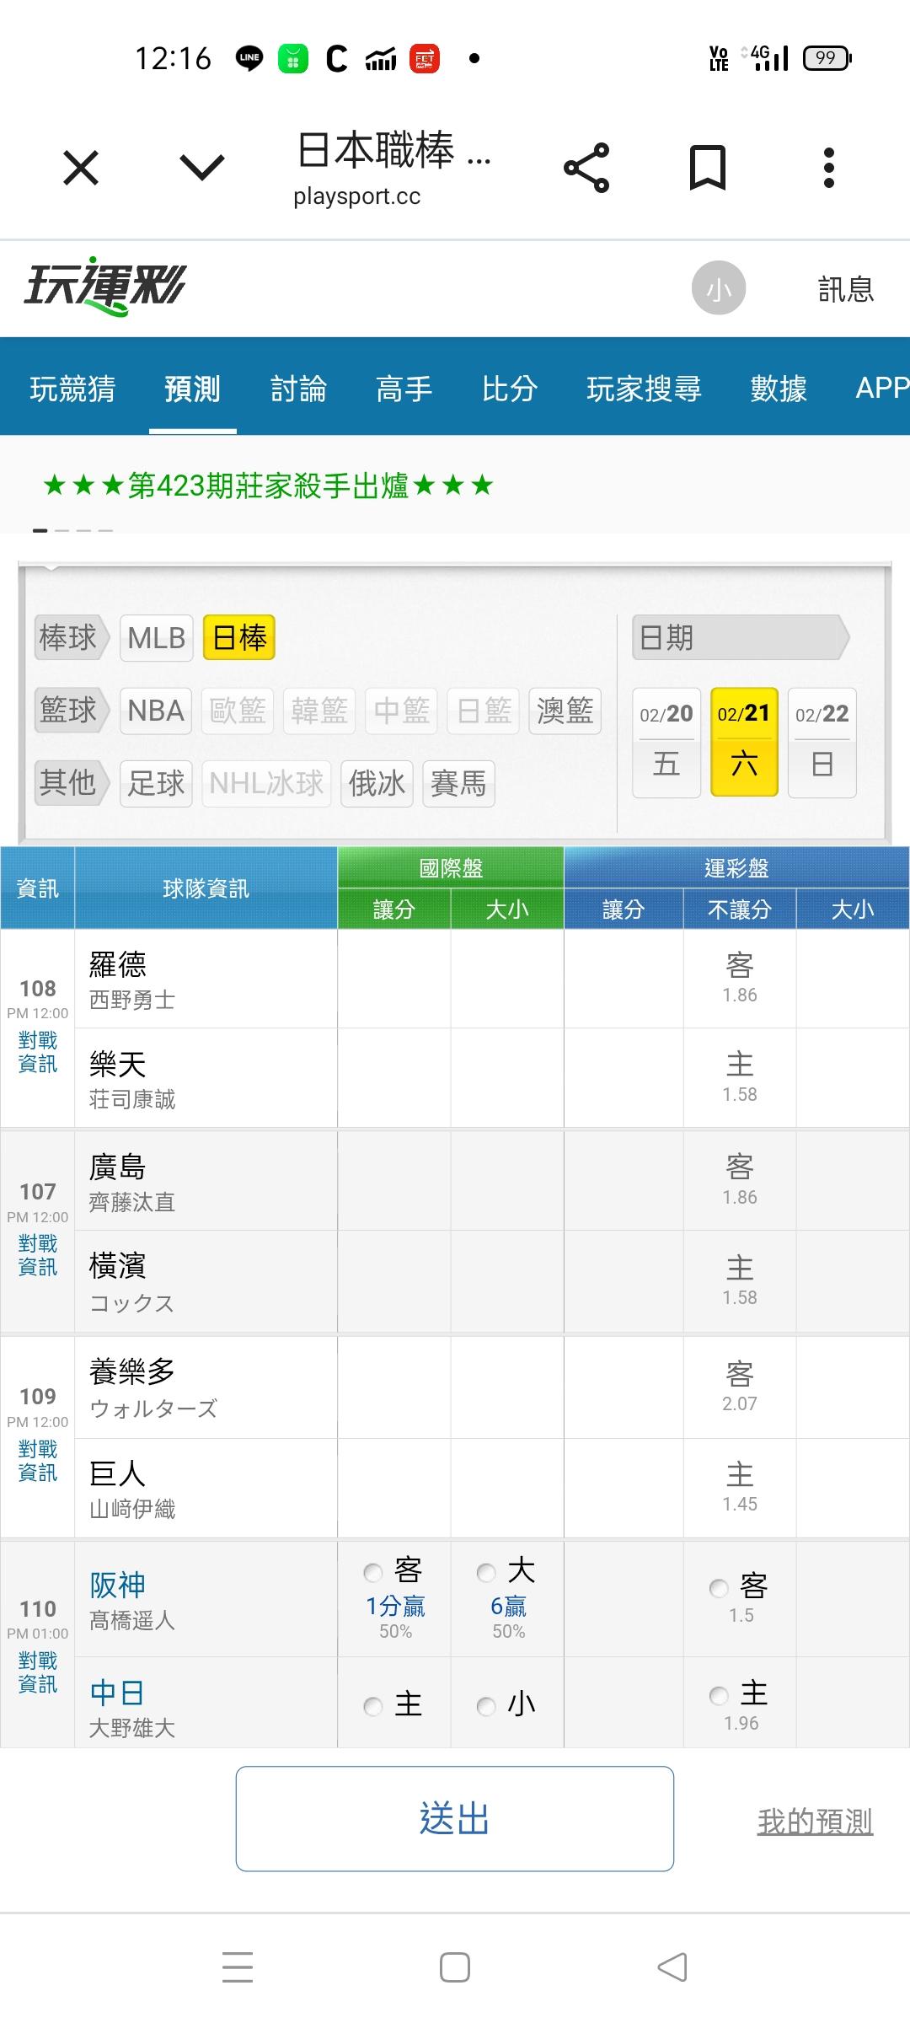Select 客 radio in 國際盤 讓分 for game 110
The width and height of the screenshot is (910, 2023).
tap(372, 1572)
